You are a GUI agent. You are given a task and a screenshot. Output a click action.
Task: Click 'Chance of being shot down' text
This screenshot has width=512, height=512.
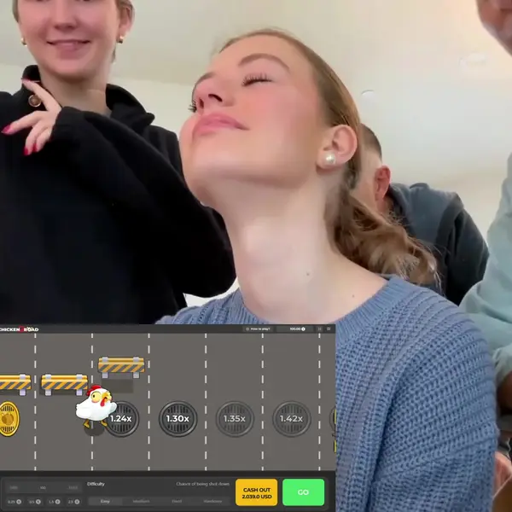click(x=203, y=484)
